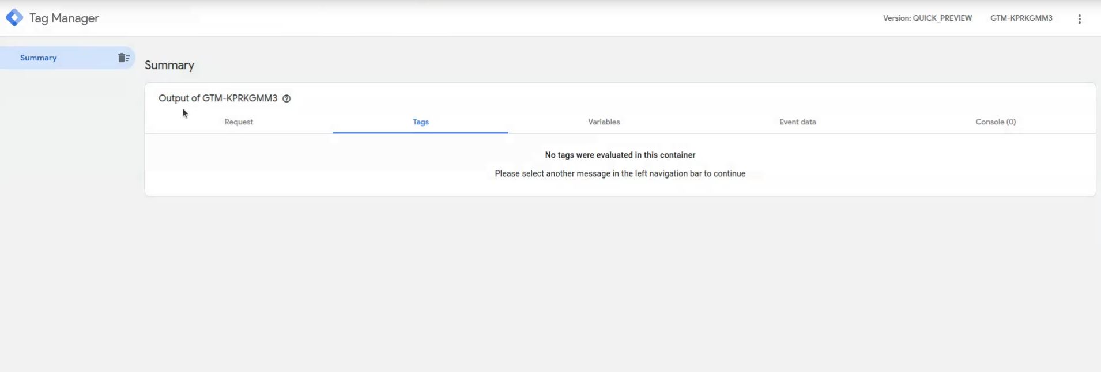Click the Tag Manager title text
This screenshot has height=372, width=1101.
coord(64,18)
